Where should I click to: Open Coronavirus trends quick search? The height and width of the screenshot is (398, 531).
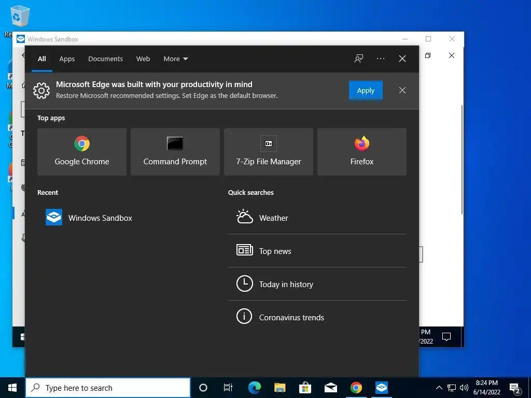tap(317, 317)
